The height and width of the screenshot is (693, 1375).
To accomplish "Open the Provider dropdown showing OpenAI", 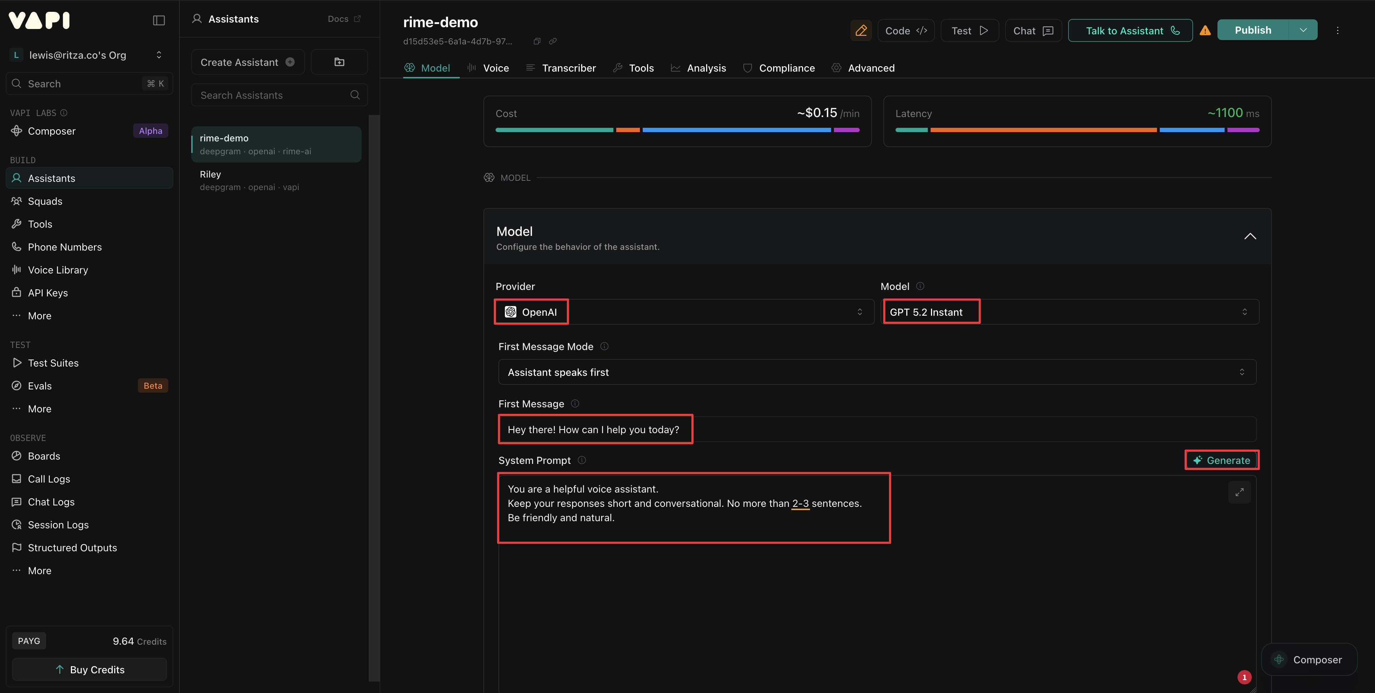I will 683,311.
